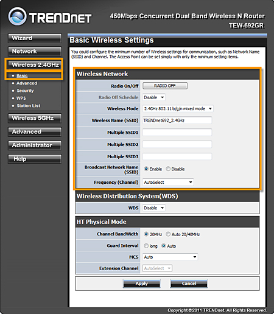Open the Administrator menu
This screenshot has height=314, width=274.
(35, 145)
